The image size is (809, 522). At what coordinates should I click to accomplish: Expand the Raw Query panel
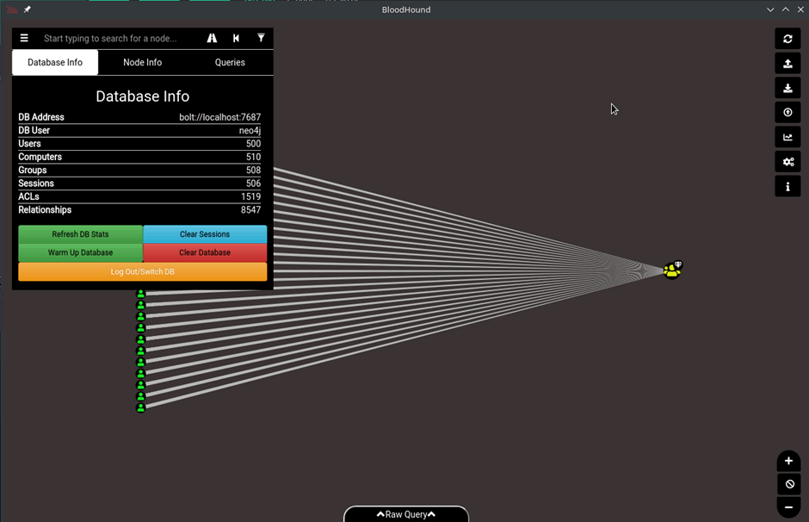point(406,514)
